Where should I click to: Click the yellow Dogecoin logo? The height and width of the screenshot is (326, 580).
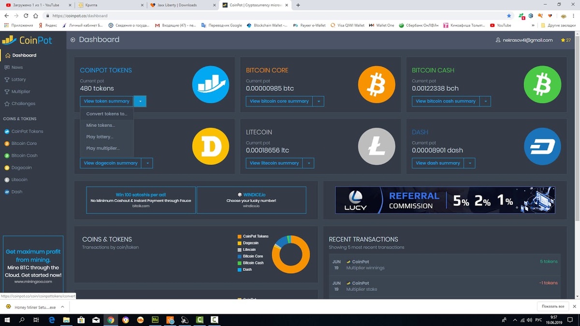(210, 147)
